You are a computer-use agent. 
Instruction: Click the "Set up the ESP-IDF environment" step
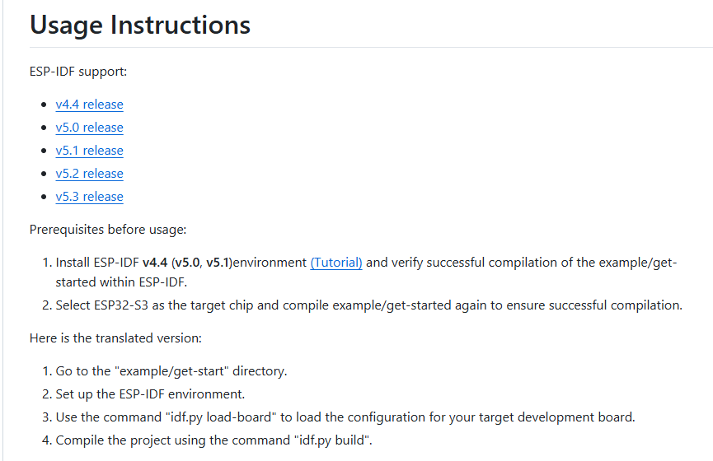[150, 394]
